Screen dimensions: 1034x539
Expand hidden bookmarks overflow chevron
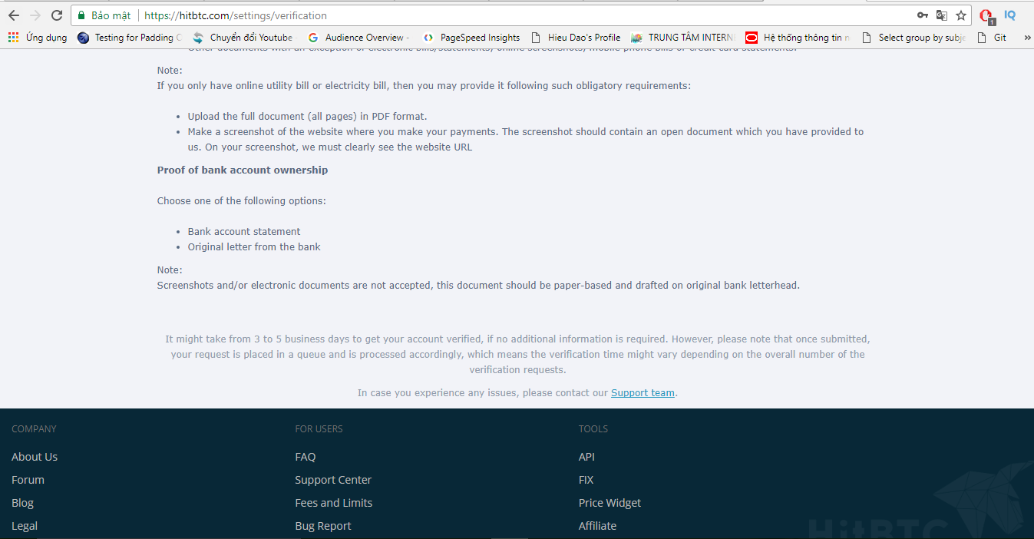tap(1026, 38)
